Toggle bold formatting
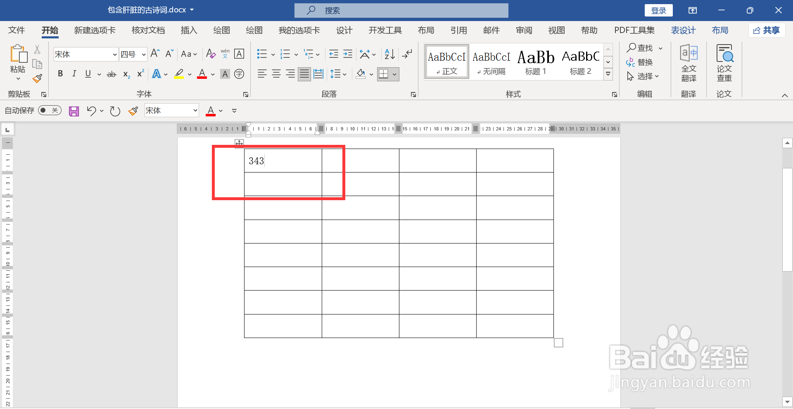Viewport: 793px width, 409px height. (60, 74)
